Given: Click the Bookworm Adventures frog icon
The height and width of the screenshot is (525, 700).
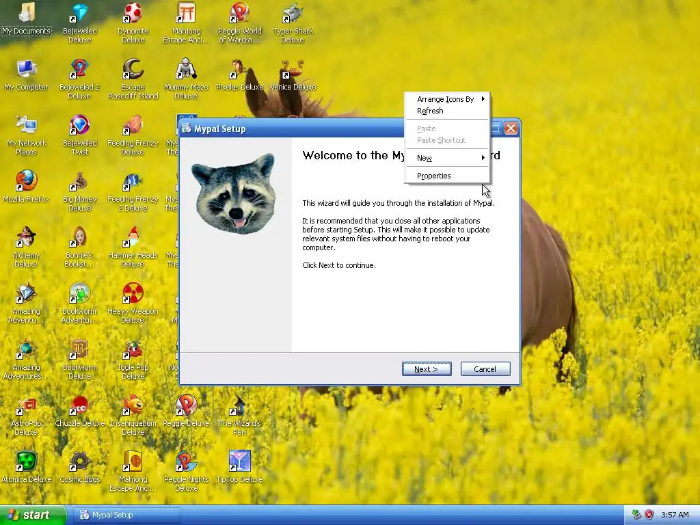Looking at the screenshot, I should (x=79, y=304).
